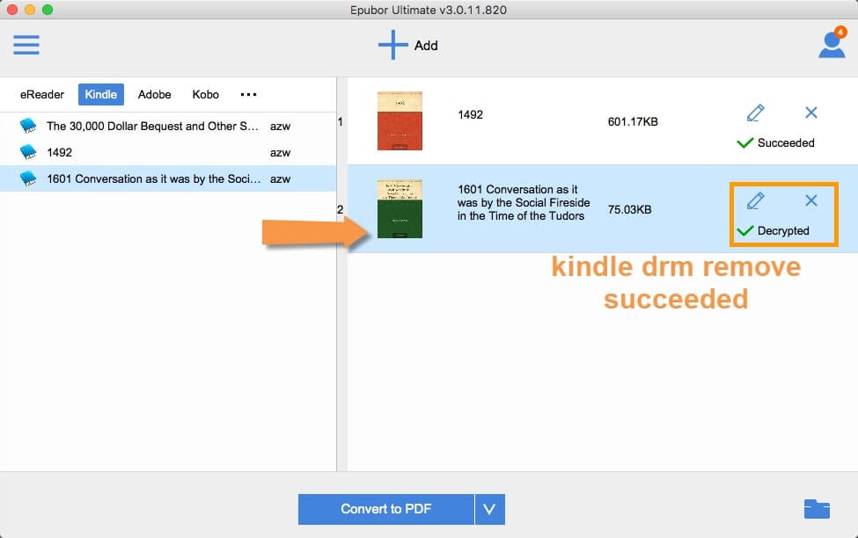Select the 1492 row in Kindle list

pos(168,152)
